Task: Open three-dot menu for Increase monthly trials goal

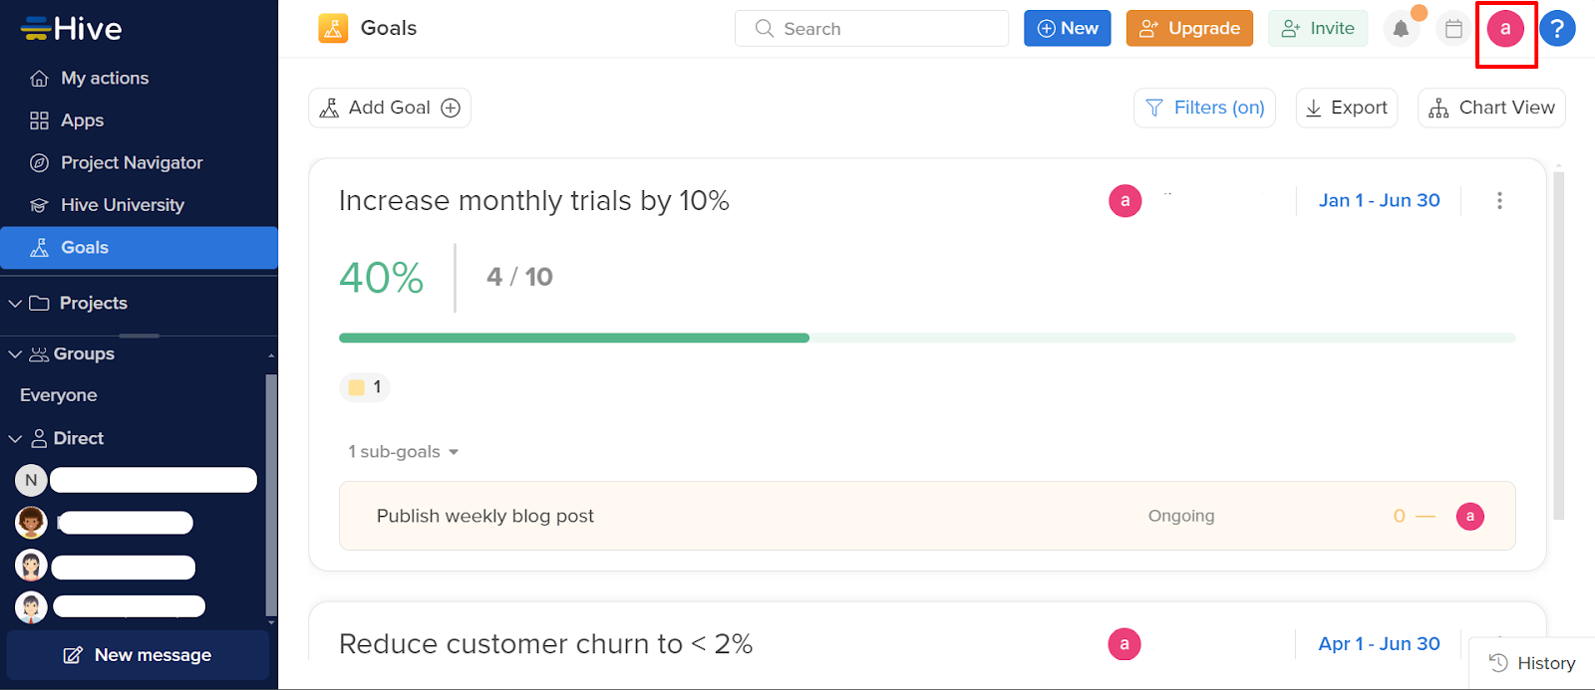Action: [1499, 200]
